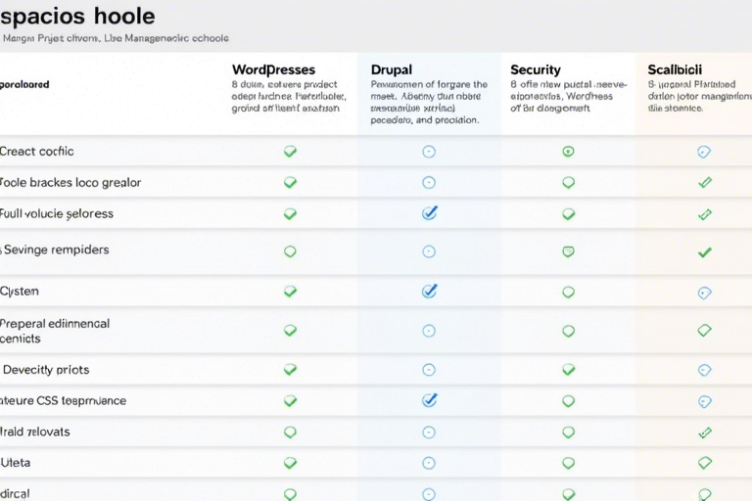Click Drupal circle icon in Toole brackes row
Image resolution: width=752 pixels, height=501 pixels.
(x=428, y=183)
